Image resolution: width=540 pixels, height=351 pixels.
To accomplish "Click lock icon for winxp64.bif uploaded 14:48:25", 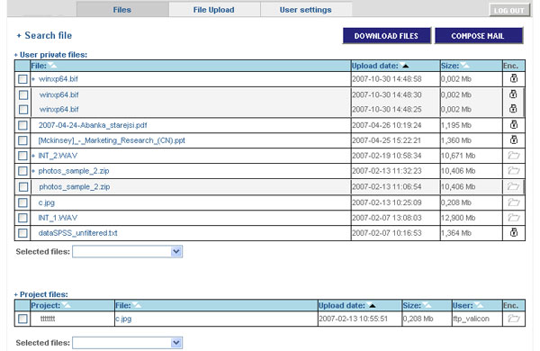I will [513, 109].
